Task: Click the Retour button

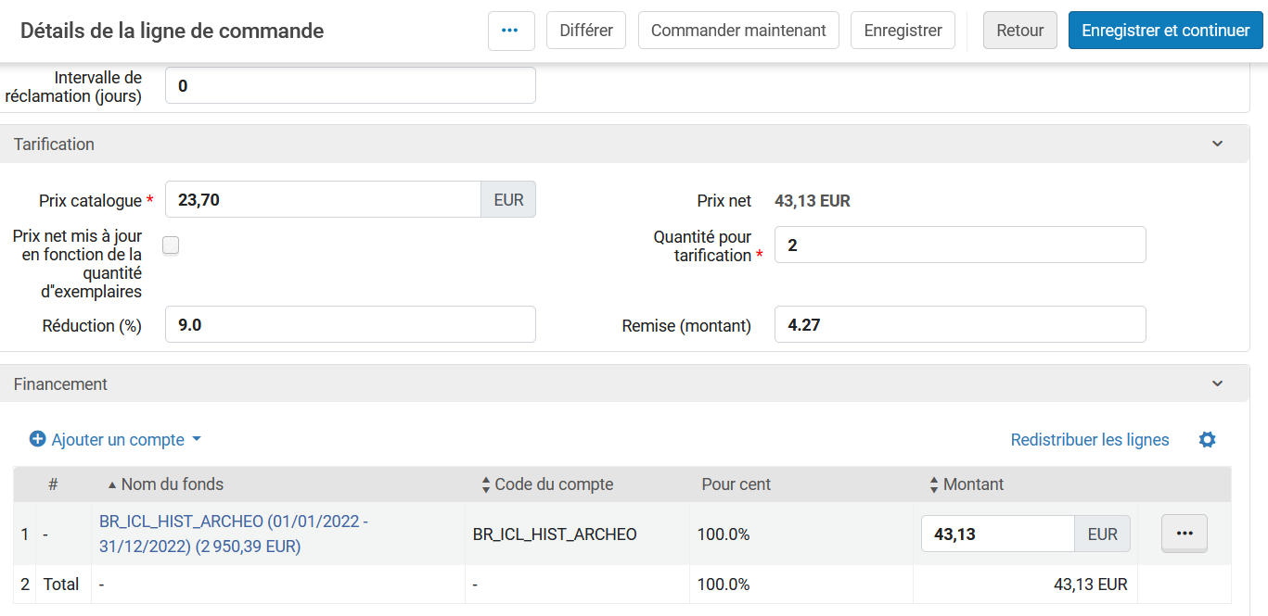Action: point(1019,31)
